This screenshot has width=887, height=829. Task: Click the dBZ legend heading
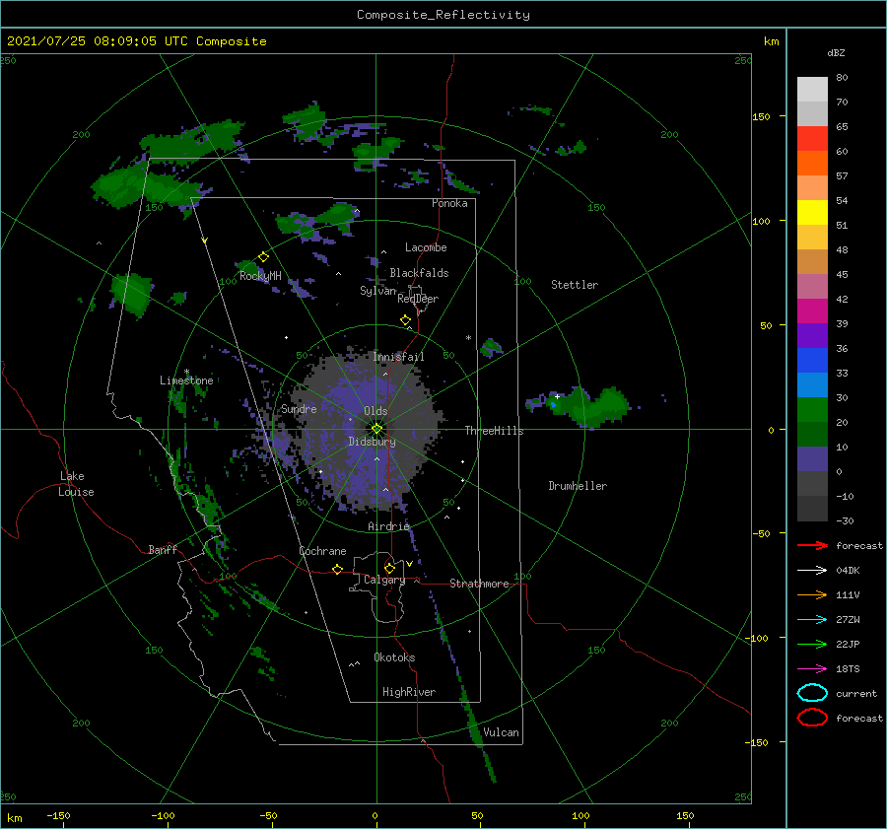[836, 52]
